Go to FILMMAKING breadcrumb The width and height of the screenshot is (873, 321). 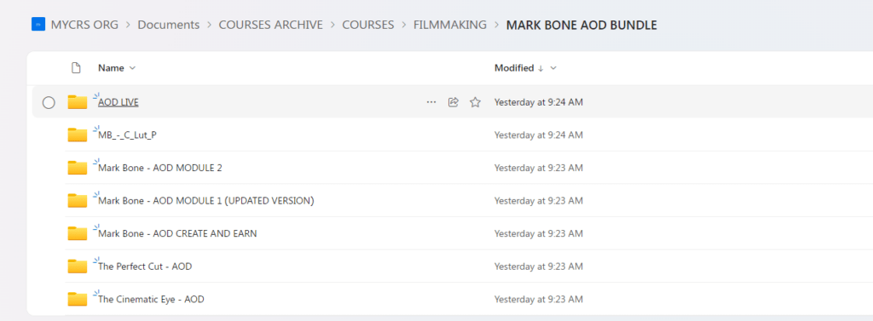(x=450, y=25)
